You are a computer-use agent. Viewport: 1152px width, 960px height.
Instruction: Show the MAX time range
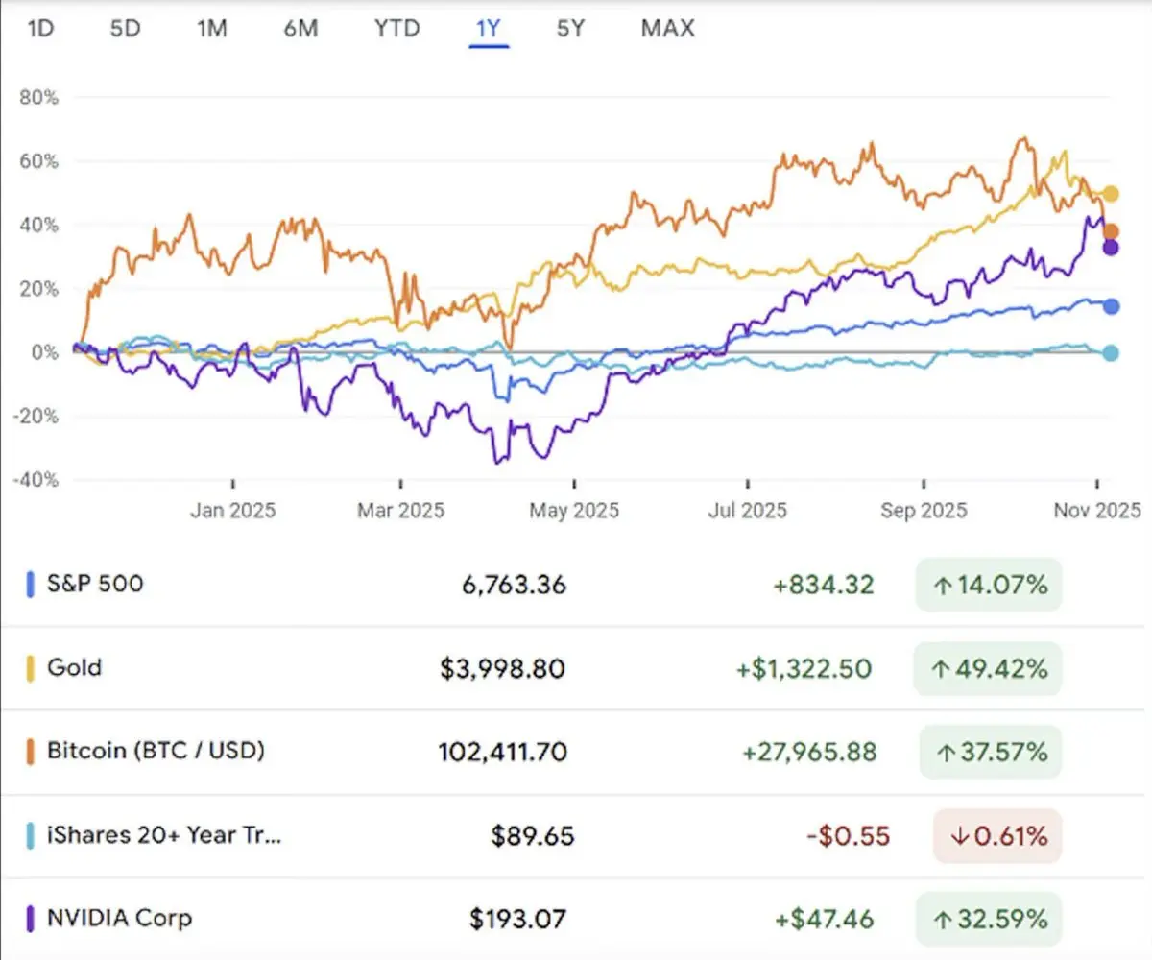coord(667,29)
